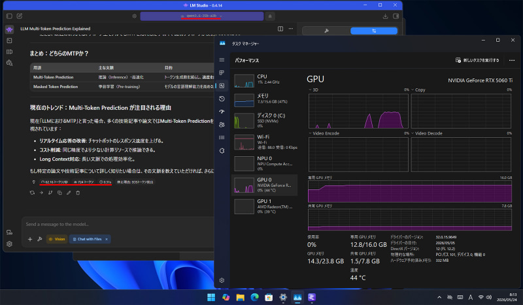Change the Video Encode graph engine dropdown

tap(324, 133)
